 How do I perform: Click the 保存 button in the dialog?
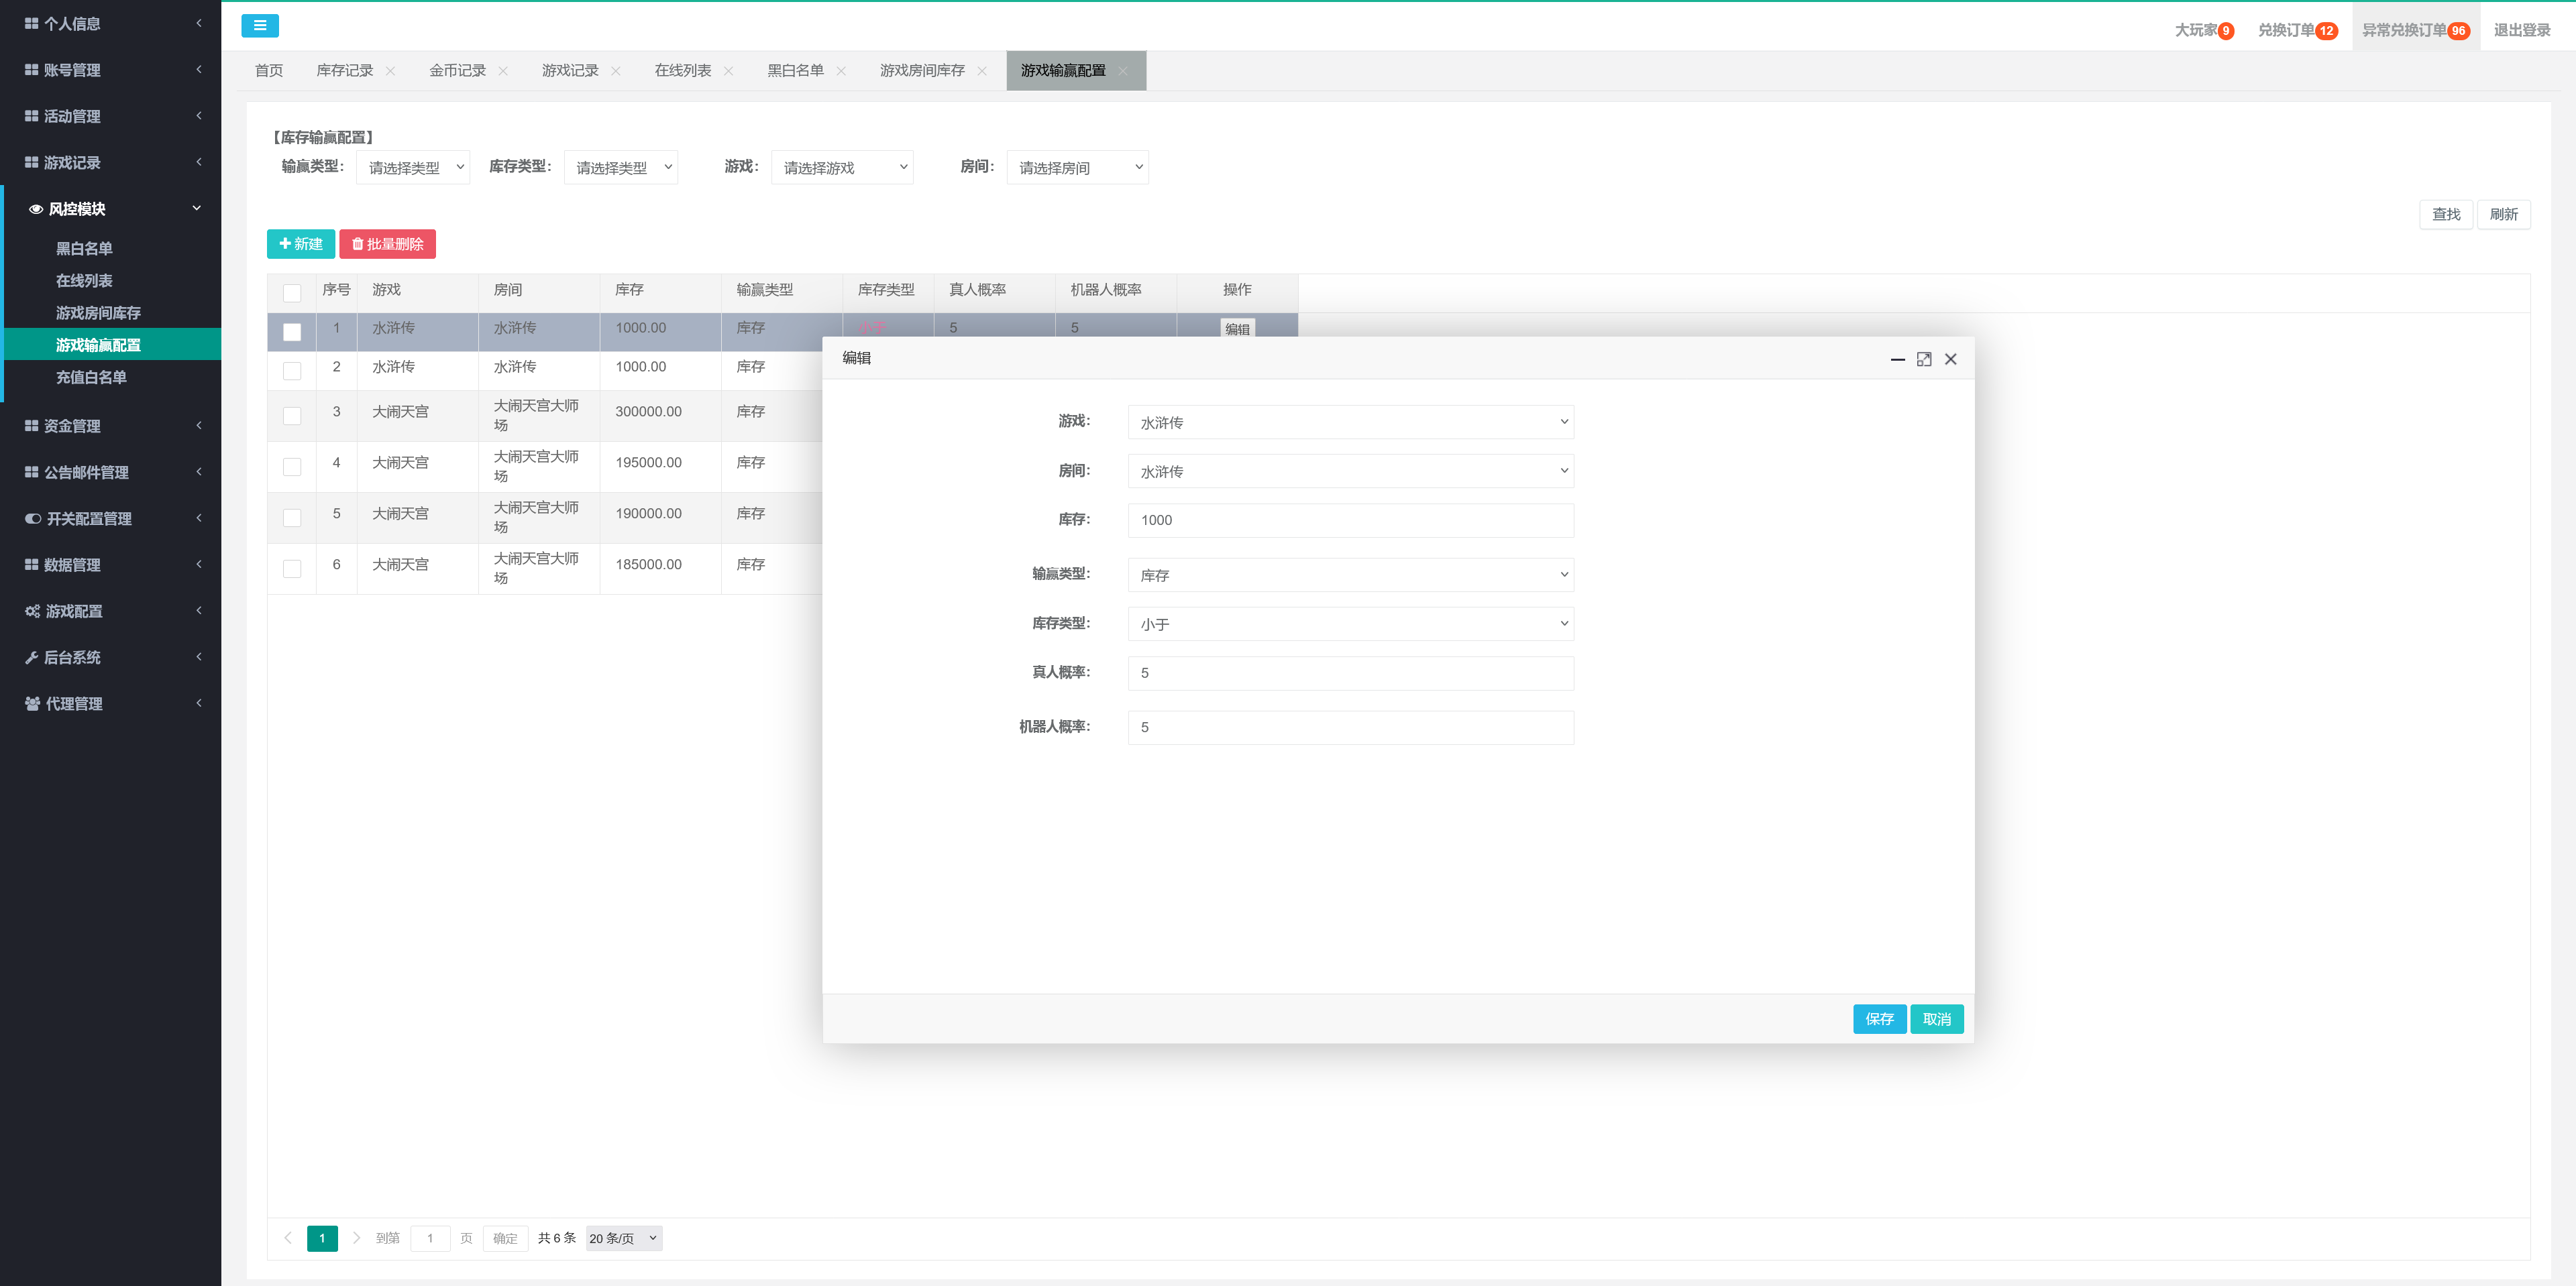tap(1878, 1019)
